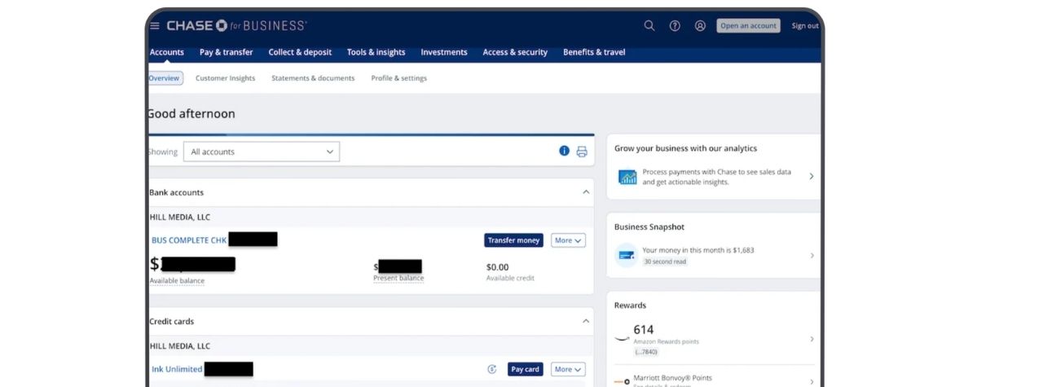This screenshot has width=1043, height=387.
Task: Open Business Snapshot chevron arrow
Action: (x=812, y=255)
